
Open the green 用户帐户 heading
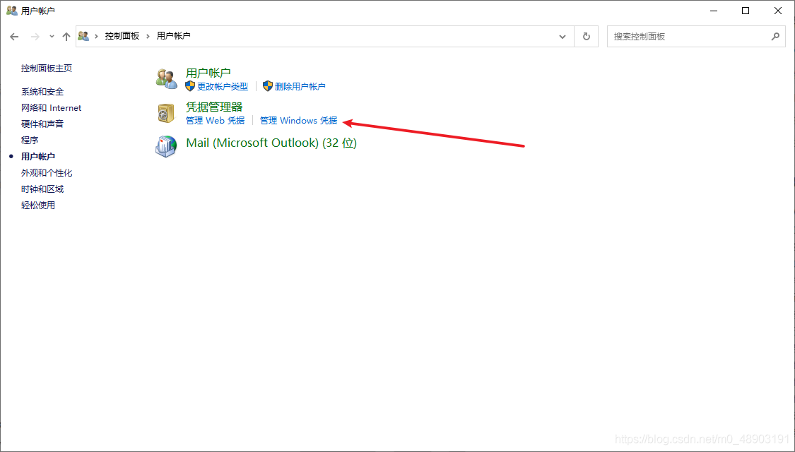pyautogui.click(x=208, y=73)
